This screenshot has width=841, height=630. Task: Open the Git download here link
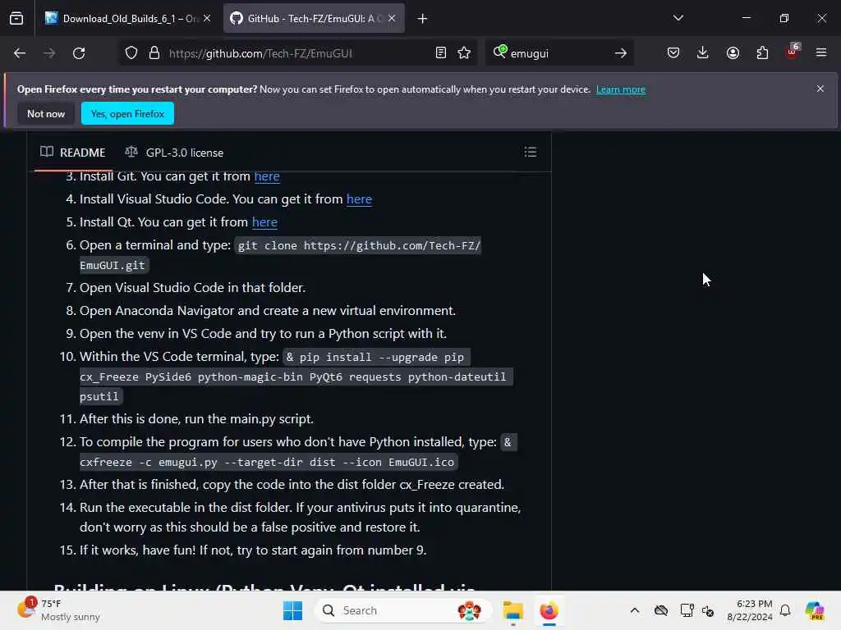click(x=267, y=176)
